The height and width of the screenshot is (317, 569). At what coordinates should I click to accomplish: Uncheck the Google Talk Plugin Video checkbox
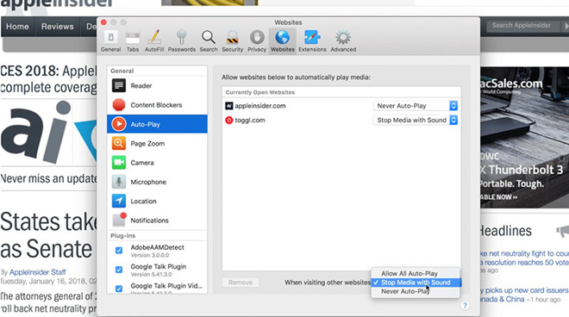pyautogui.click(x=119, y=289)
